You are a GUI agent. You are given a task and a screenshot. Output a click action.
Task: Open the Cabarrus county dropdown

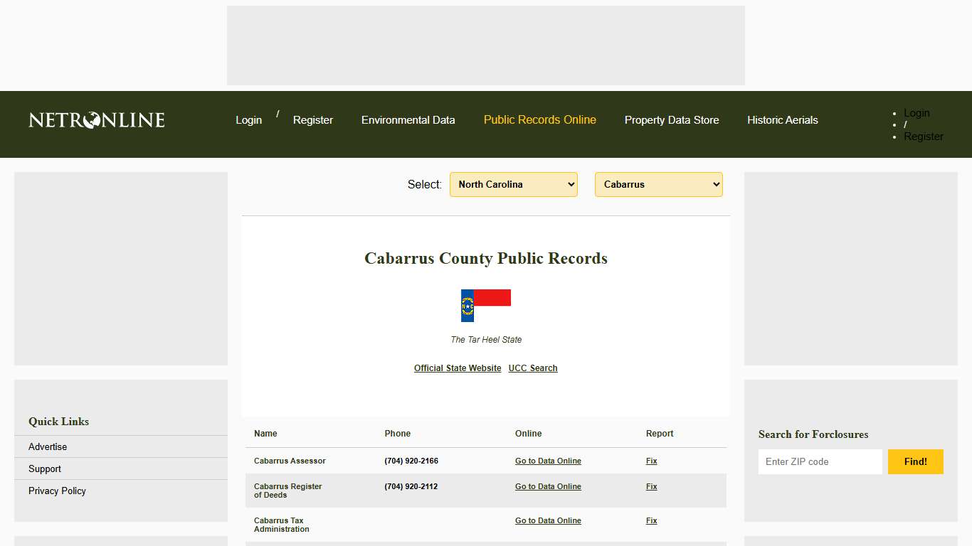click(657, 184)
